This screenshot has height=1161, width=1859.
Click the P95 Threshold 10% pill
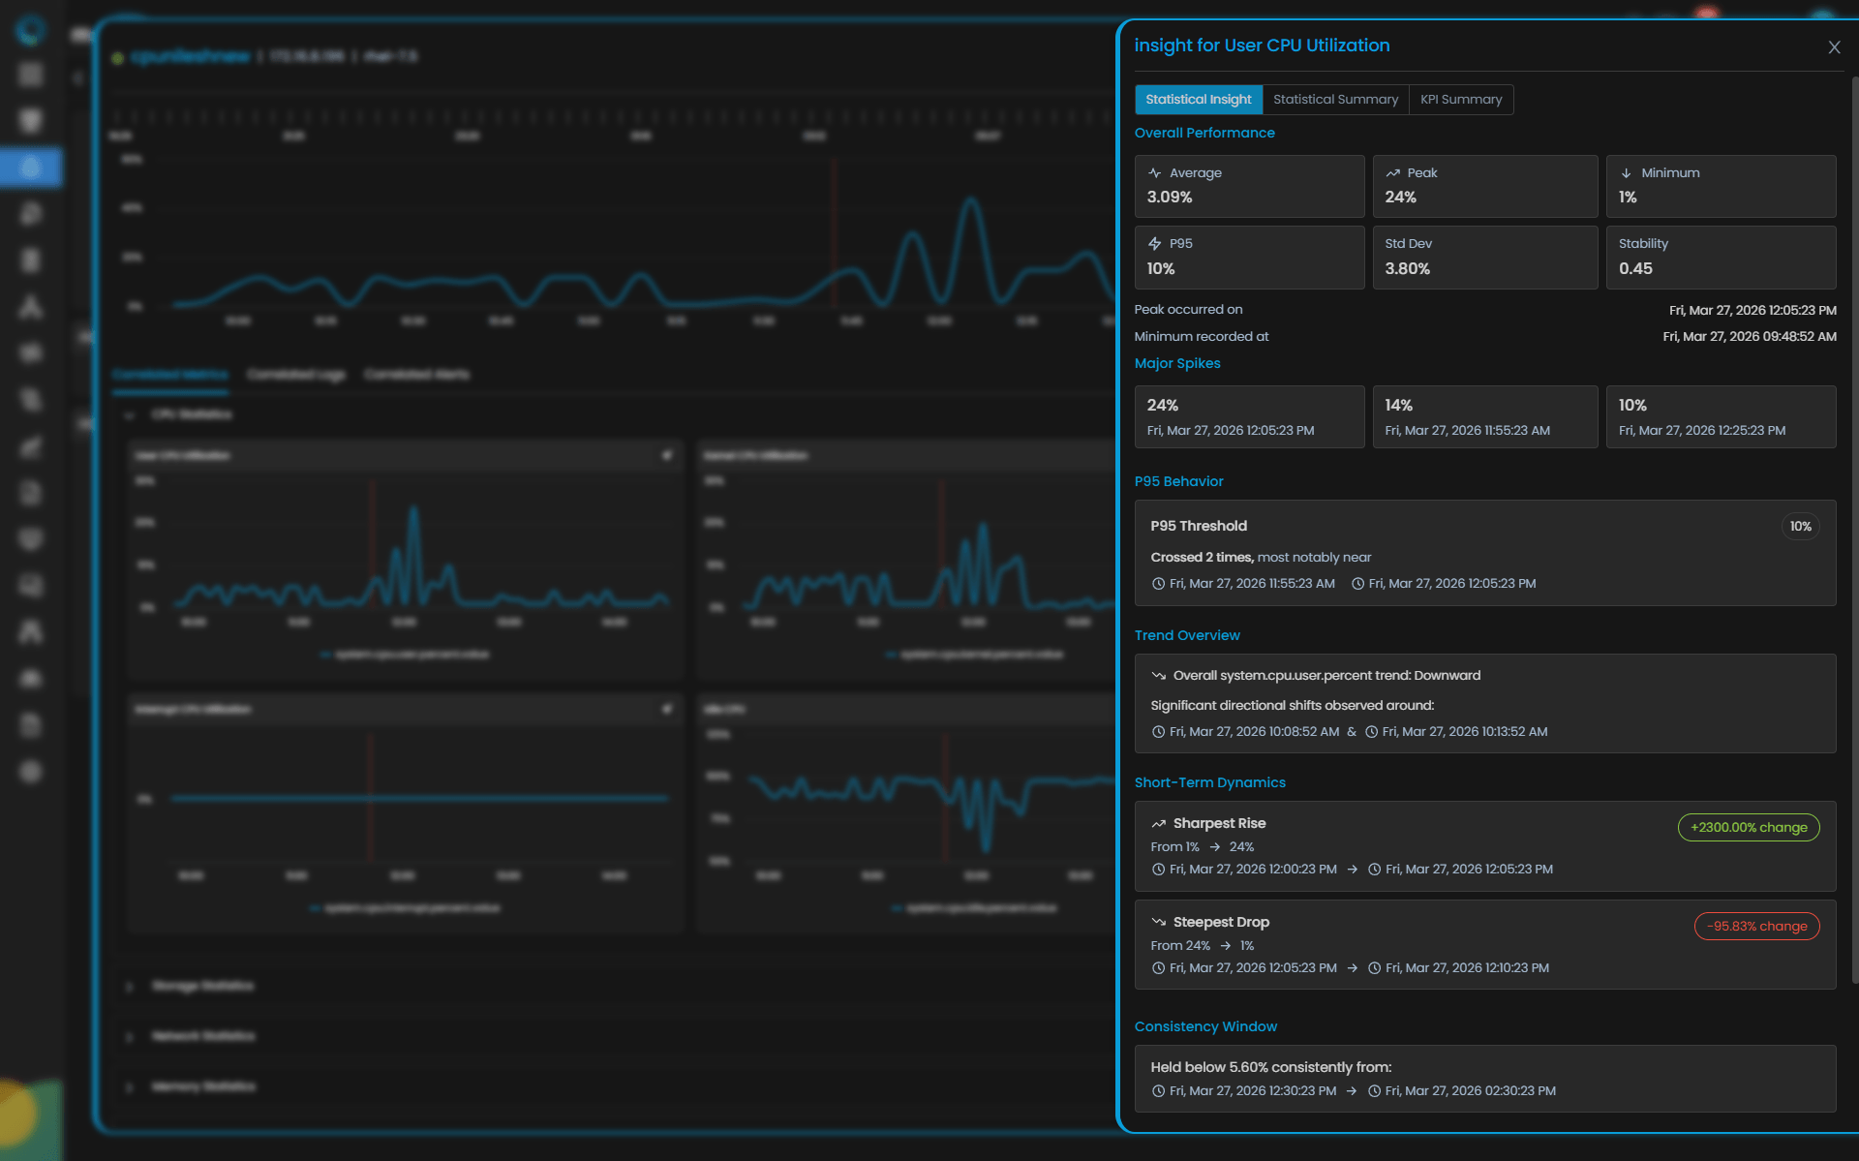coord(1800,527)
